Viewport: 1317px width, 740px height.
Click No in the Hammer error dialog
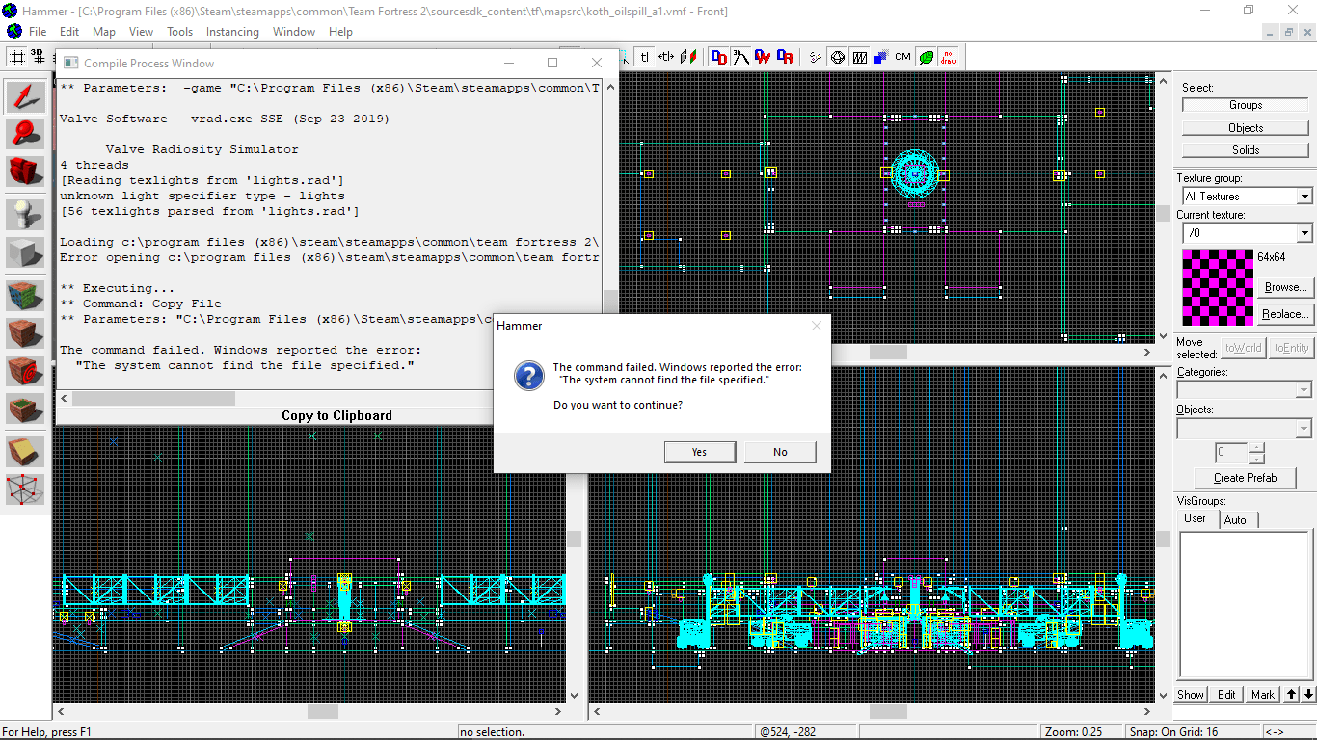[x=780, y=452]
